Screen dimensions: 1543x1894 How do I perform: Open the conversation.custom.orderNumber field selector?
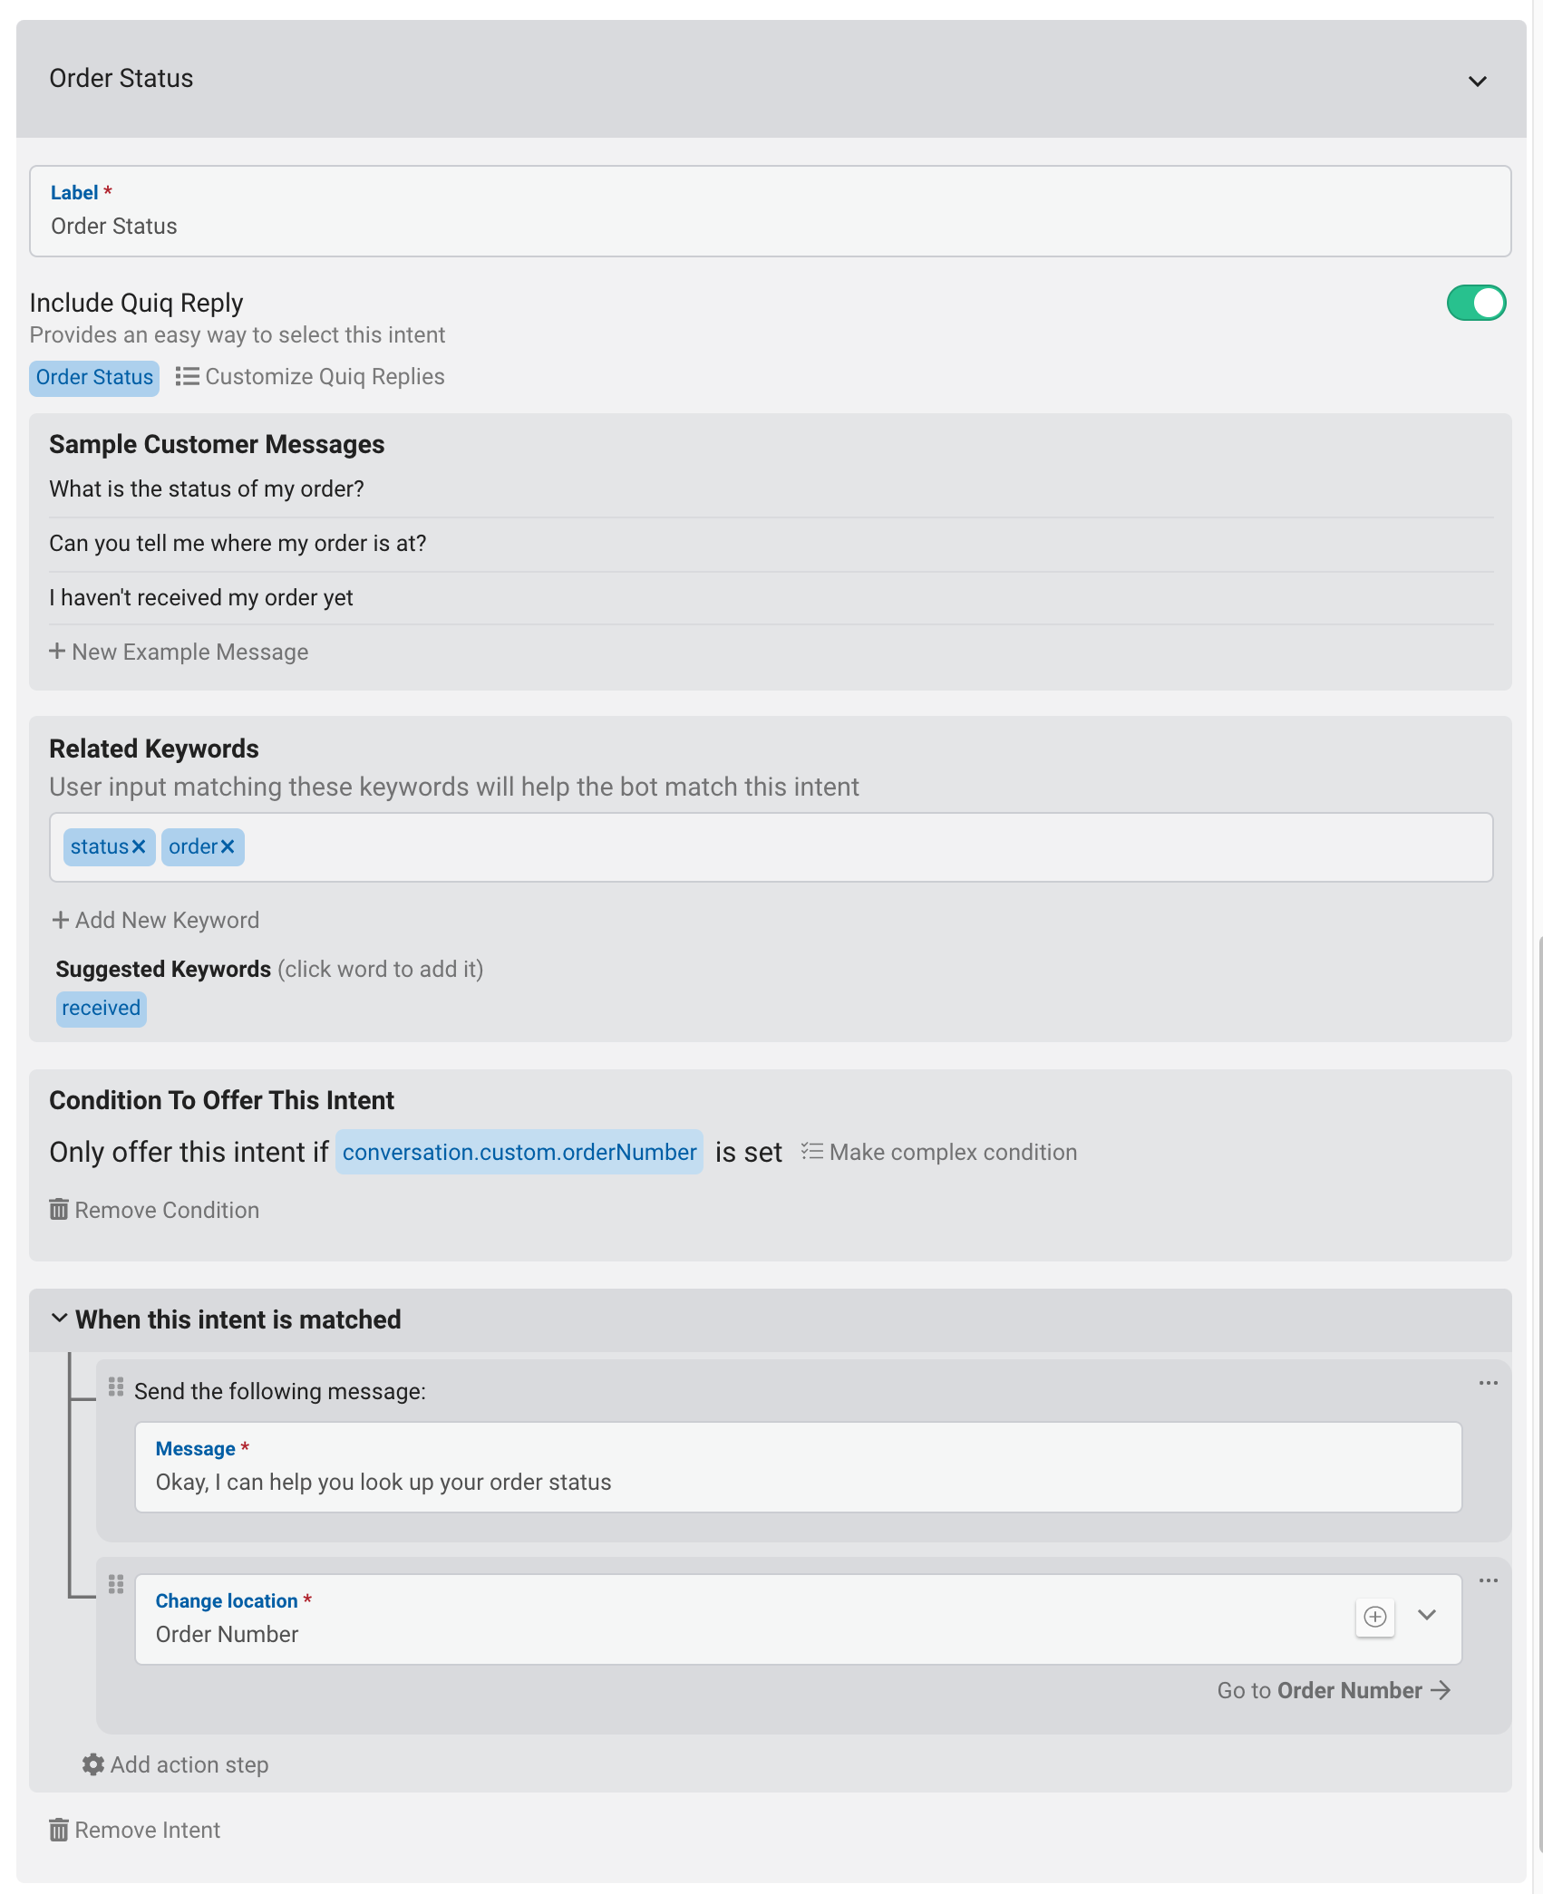click(519, 1153)
